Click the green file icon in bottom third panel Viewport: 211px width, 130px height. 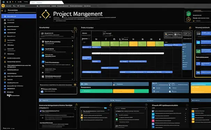[x=117, y=119]
